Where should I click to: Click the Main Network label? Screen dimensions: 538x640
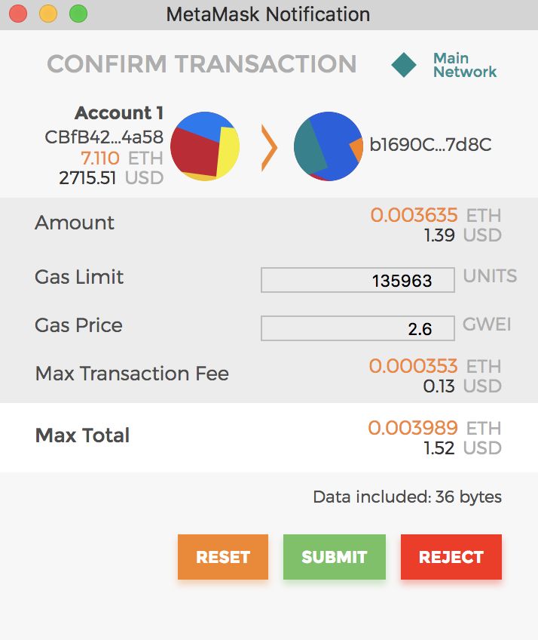pos(465,65)
